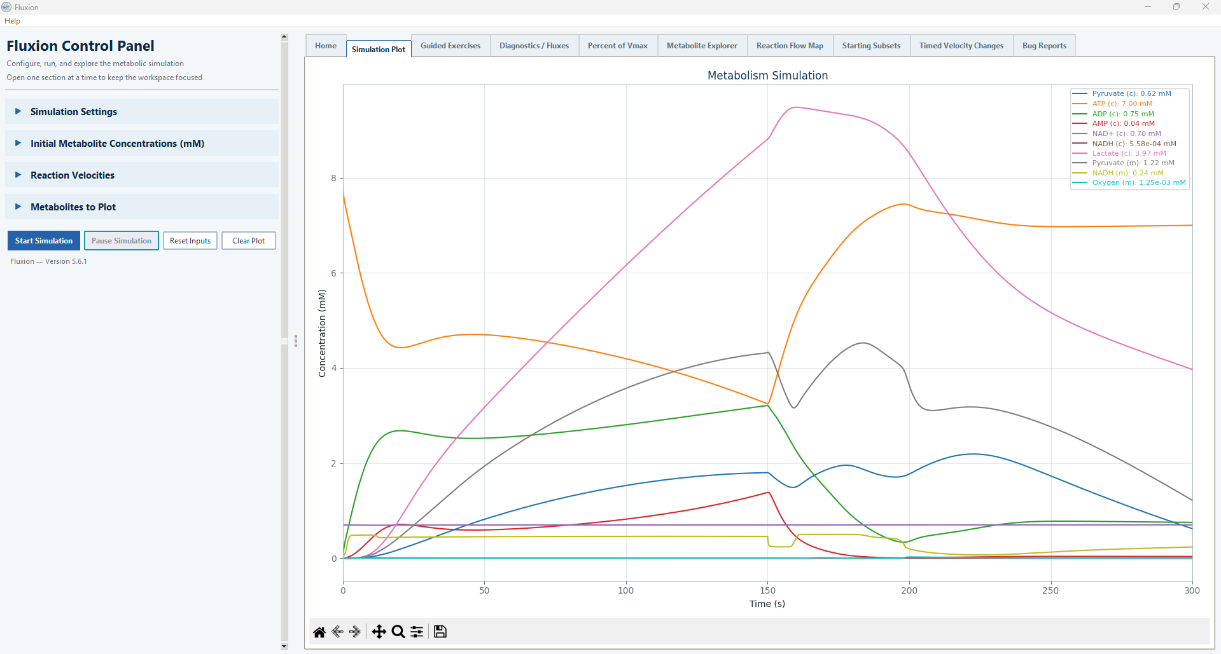Image resolution: width=1221 pixels, height=654 pixels.
Task: Open the Diagnostics / Fluxes tab
Action: [534, 46]
